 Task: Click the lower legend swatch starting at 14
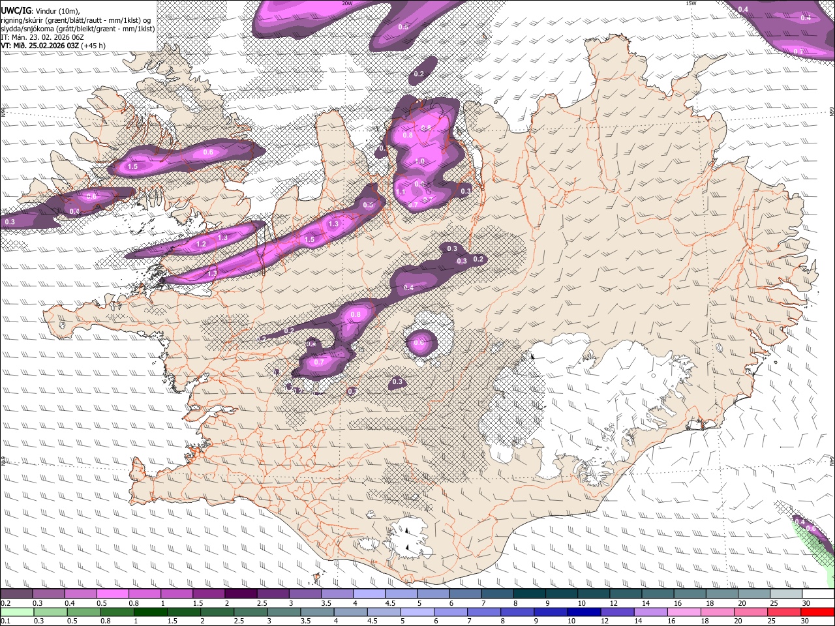click(x=650, y=612)
